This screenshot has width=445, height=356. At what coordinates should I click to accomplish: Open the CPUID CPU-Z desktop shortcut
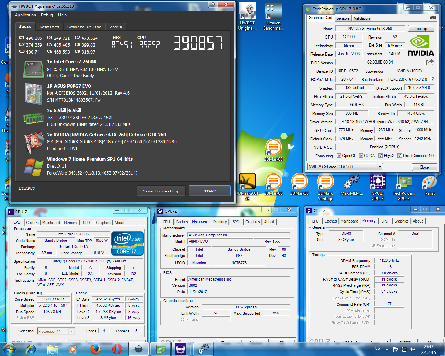coord(378,187)
